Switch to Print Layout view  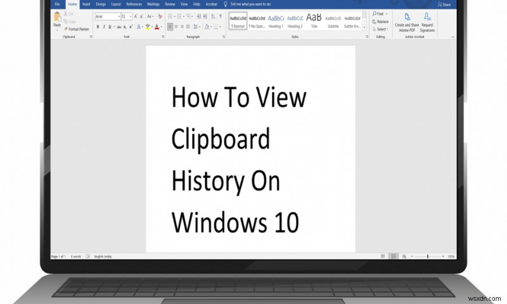394,256
